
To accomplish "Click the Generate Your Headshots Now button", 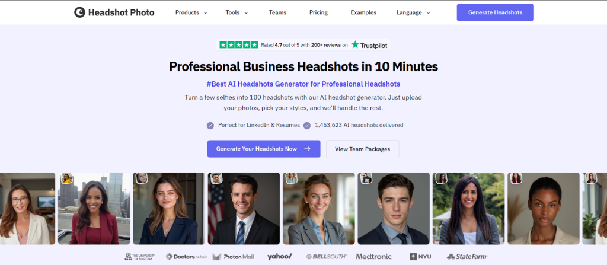I will (x=264, y=149).
